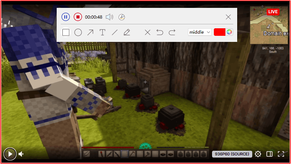This screenshot has height=164, width=291.
Task: Close the recording toolbar
Action: click(228, 17)
